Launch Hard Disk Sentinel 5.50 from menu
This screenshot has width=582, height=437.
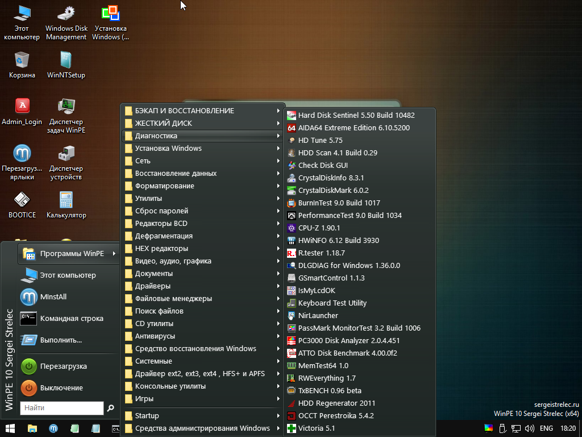pos(359,115)
